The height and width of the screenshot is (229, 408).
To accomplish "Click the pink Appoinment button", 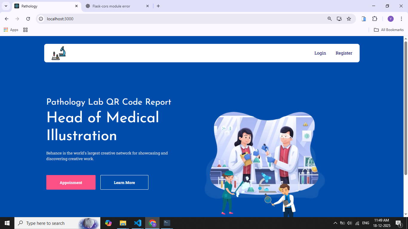I will pos(71,182).
